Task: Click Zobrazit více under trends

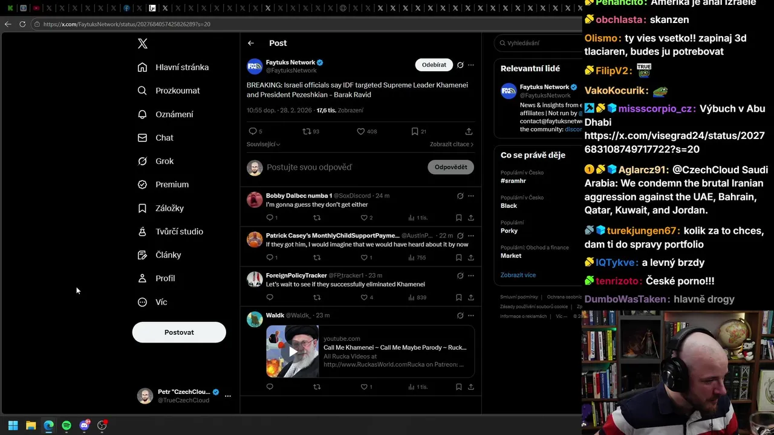Action: [518, 275]
